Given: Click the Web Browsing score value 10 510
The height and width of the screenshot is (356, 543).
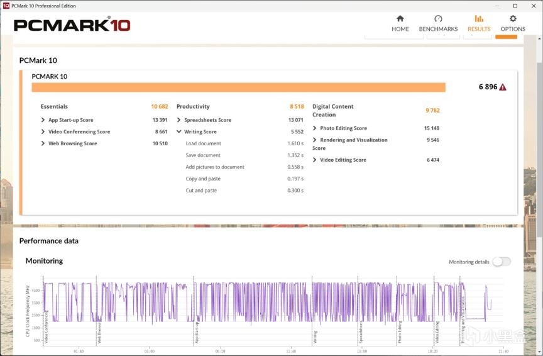Looking at the screenshot, I should [x=160, y=143].
